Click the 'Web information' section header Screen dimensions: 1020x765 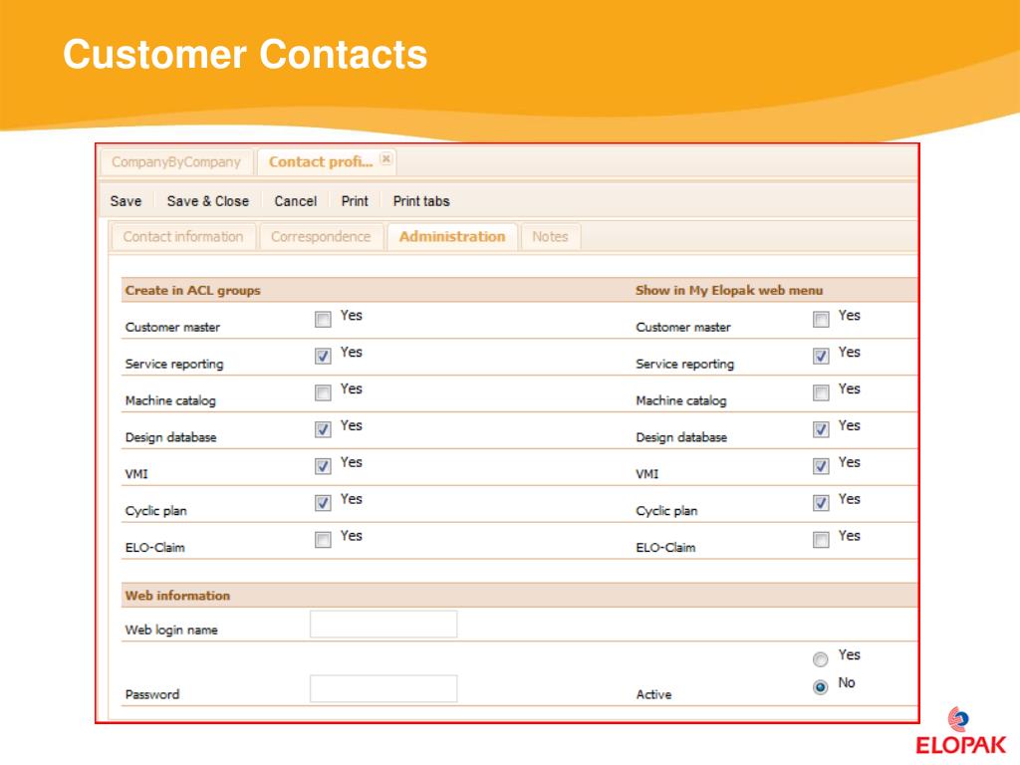(177, 596)
